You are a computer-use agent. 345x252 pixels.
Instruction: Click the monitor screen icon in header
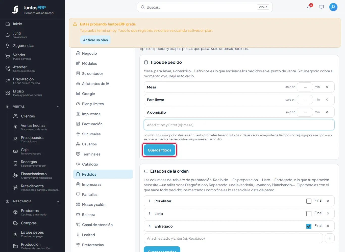click(321, 7)
